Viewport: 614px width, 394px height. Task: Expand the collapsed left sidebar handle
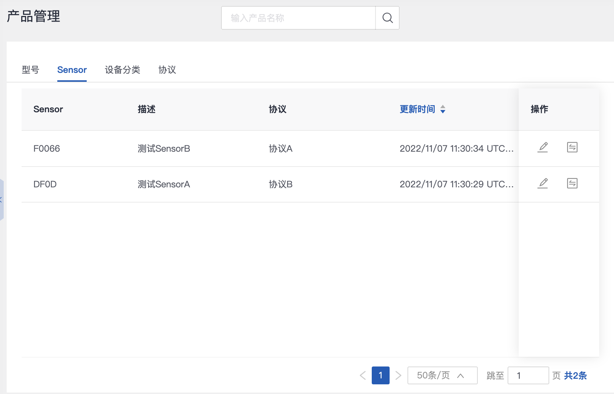point(1,200)
